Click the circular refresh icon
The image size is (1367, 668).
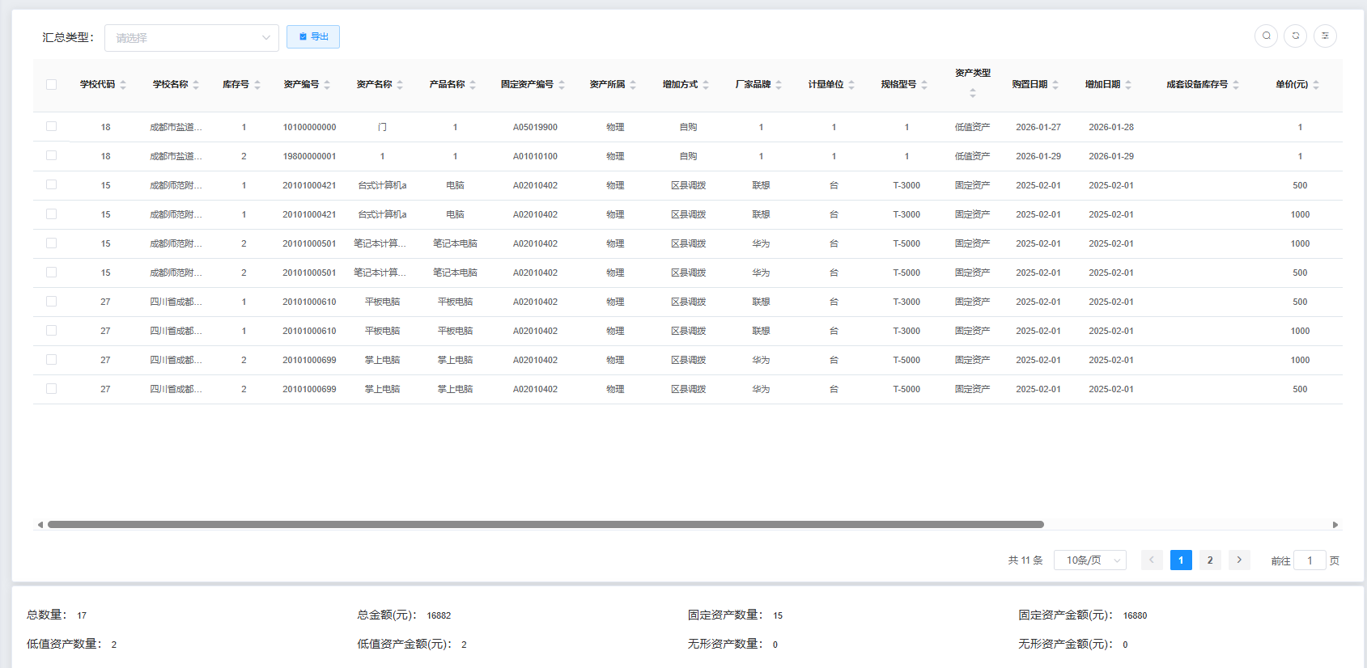(1296, 36)
